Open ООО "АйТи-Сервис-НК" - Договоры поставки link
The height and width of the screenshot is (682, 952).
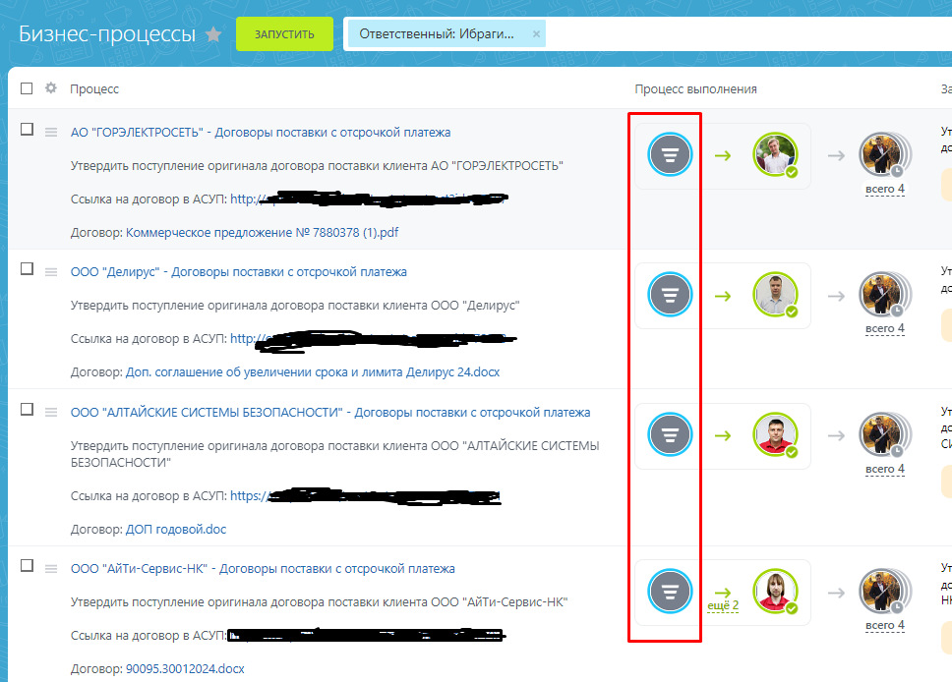pos(263,569)
